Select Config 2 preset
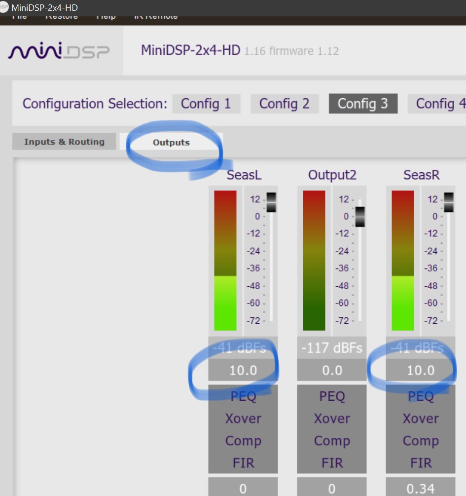 [x=285, y=104]
